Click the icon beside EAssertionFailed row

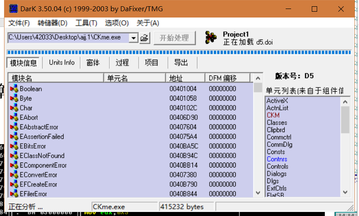pyautogui.click(x=14, y=137)
